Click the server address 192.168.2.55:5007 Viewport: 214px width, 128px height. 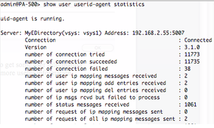[158, 32]
